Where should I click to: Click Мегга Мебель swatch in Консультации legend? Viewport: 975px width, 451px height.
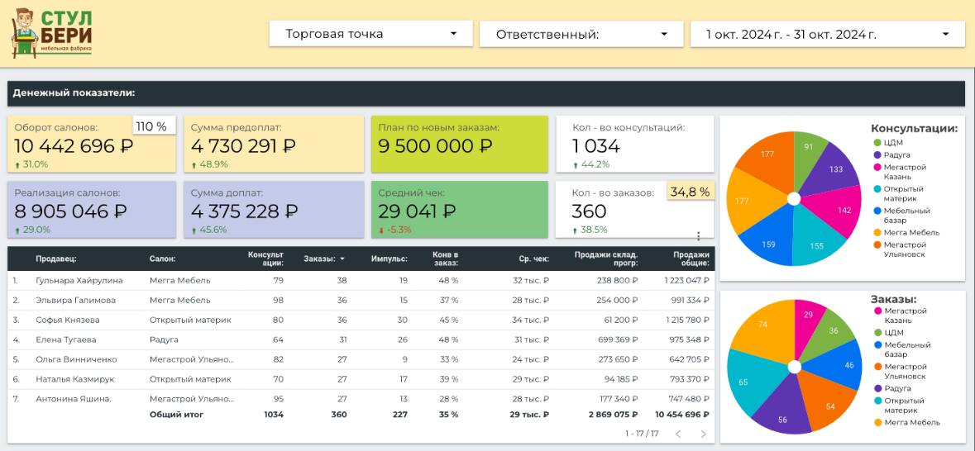877,232
